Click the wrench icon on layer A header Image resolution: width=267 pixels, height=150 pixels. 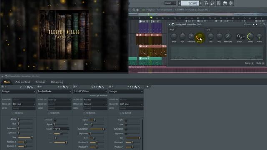tap(28, 87)
